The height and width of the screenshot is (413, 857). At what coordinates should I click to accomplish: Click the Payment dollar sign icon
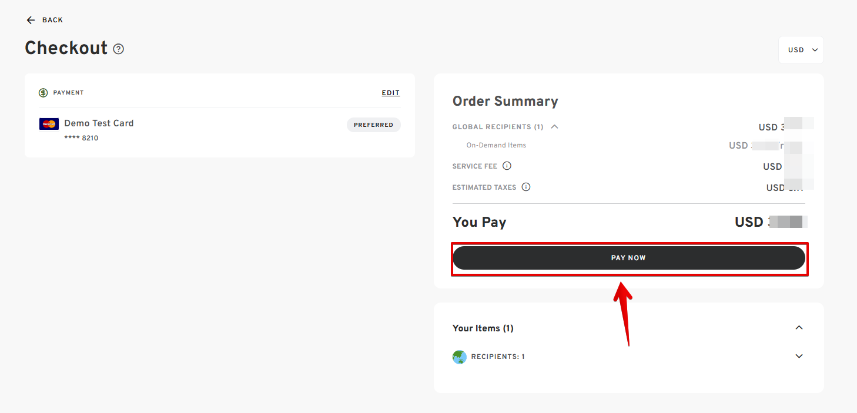point(43,93)
